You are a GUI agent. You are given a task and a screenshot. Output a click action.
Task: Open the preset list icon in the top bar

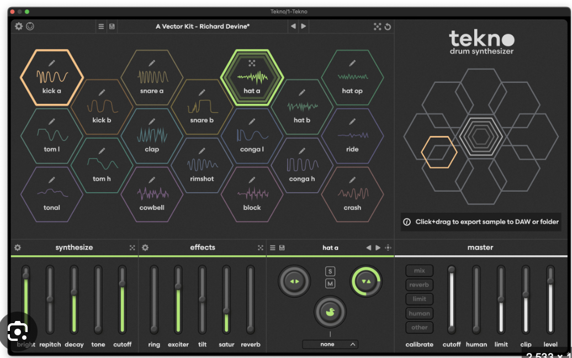click(102, 26)
